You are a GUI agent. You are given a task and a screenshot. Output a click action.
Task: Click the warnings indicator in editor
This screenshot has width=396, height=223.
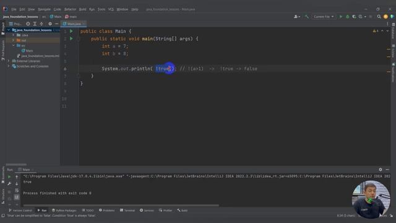click(x=376, y=31)
